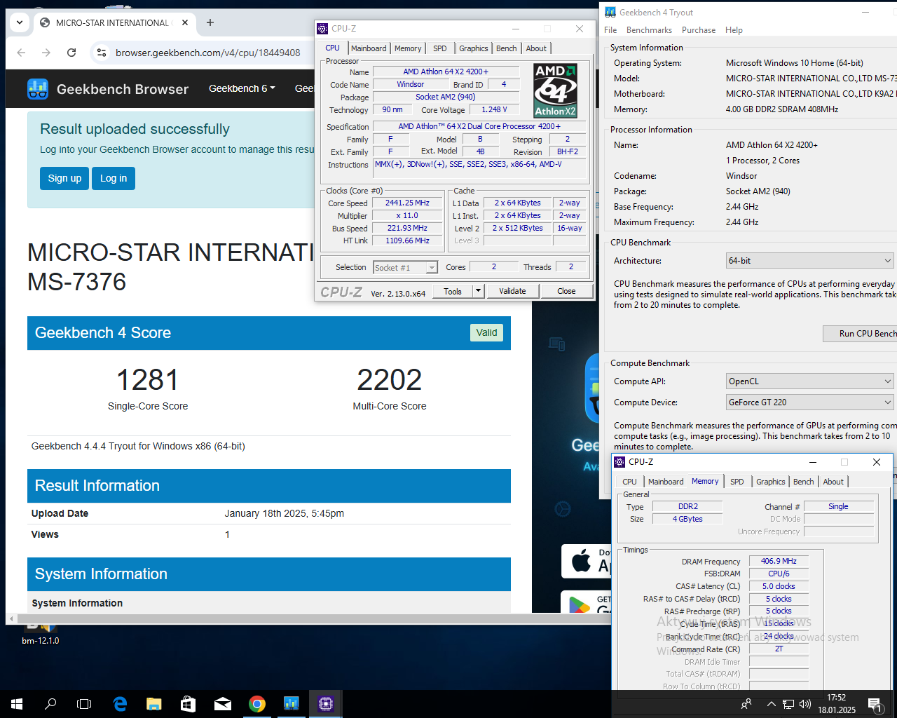Image resolution: width=897 pixels, height=718 pixels.
Task: Open About tab in upper CPU-Z window
Action: coord(536,48)
